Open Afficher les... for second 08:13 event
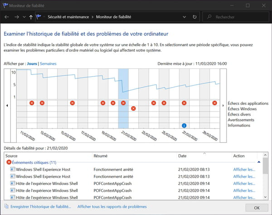 pyautogui.click(x=244, y=176)
